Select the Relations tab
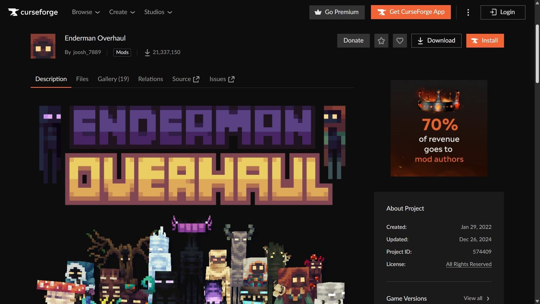The width and height of the screenshot is (540, 304). (x=151, y=79)
